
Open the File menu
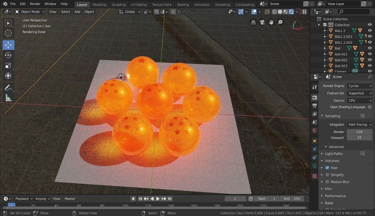pyautogui.click(x=13, y=4)
